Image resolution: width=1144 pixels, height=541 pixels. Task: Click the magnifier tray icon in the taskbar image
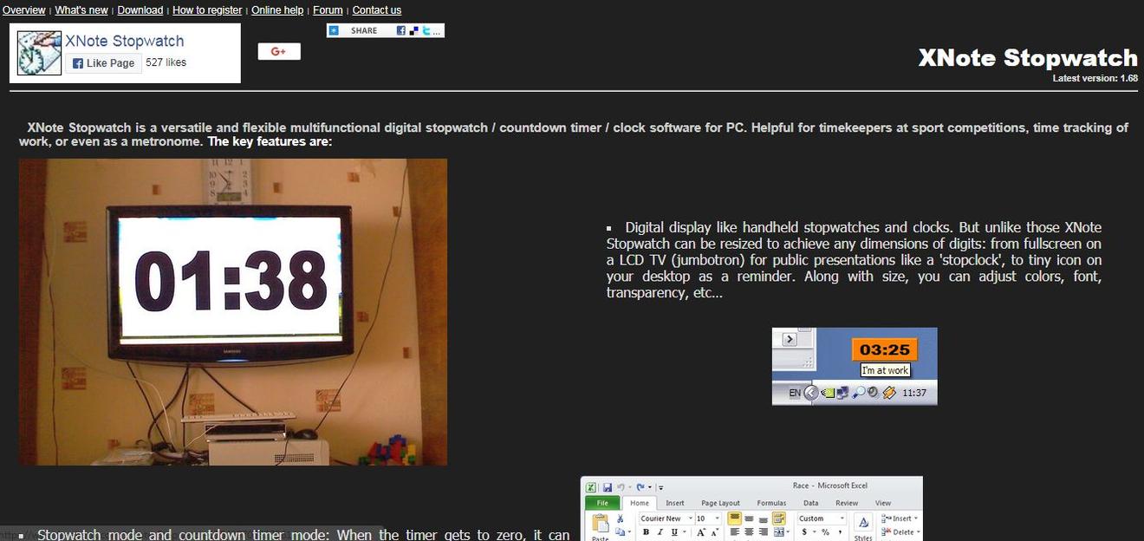point(858,393)
